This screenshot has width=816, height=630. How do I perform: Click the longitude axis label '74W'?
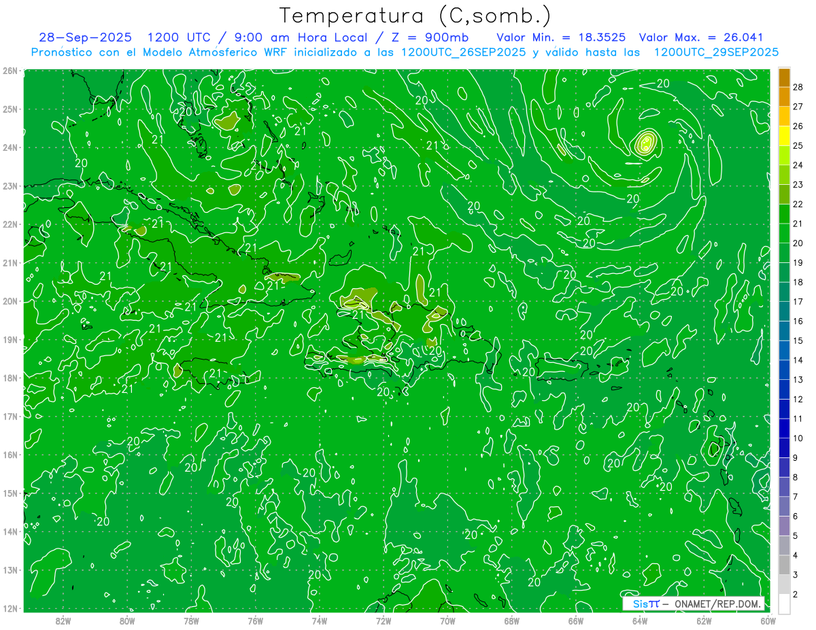click(319, 620)
